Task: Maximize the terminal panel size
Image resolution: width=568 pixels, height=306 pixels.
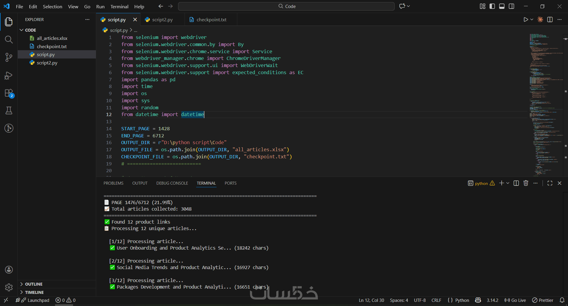Action: (x=550, y=183)
